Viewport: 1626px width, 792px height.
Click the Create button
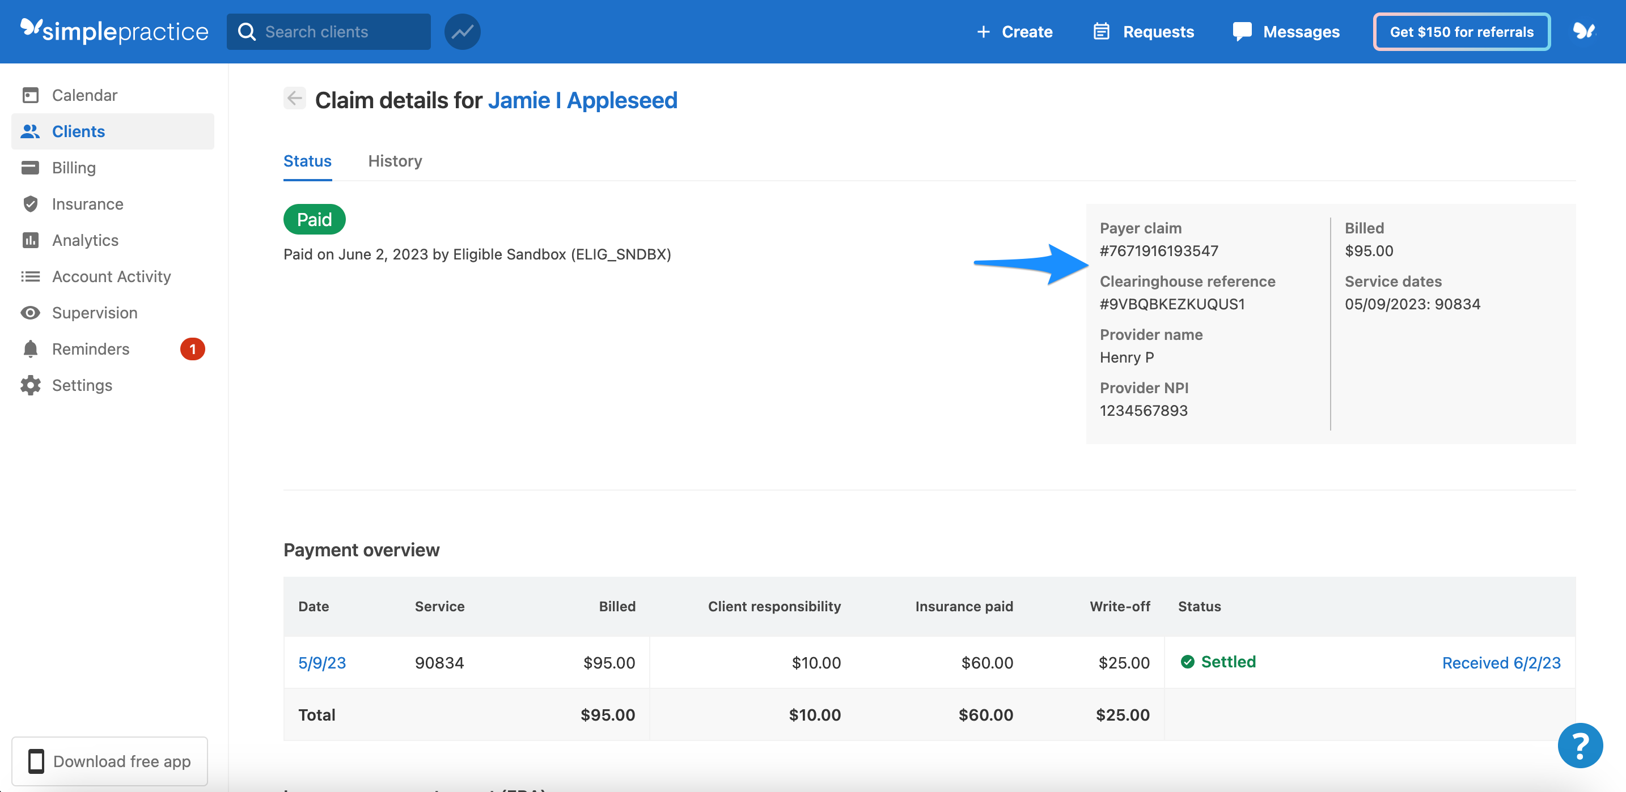(1014, 32)
